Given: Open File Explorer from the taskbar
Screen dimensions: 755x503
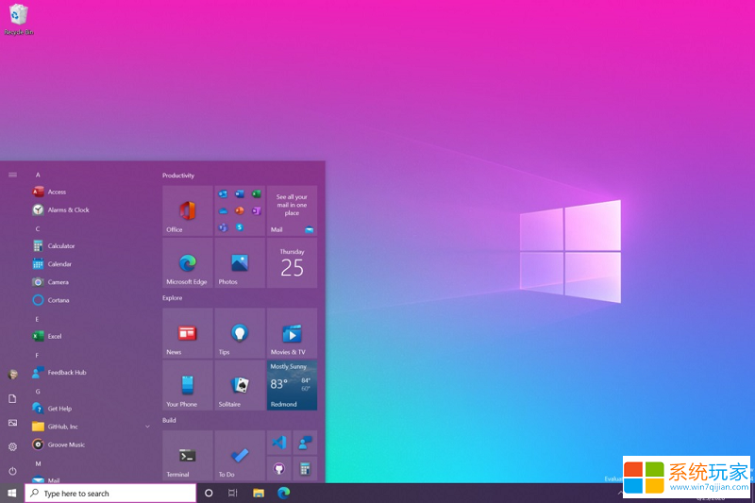Looking at the screenshot, I should 259,493.
